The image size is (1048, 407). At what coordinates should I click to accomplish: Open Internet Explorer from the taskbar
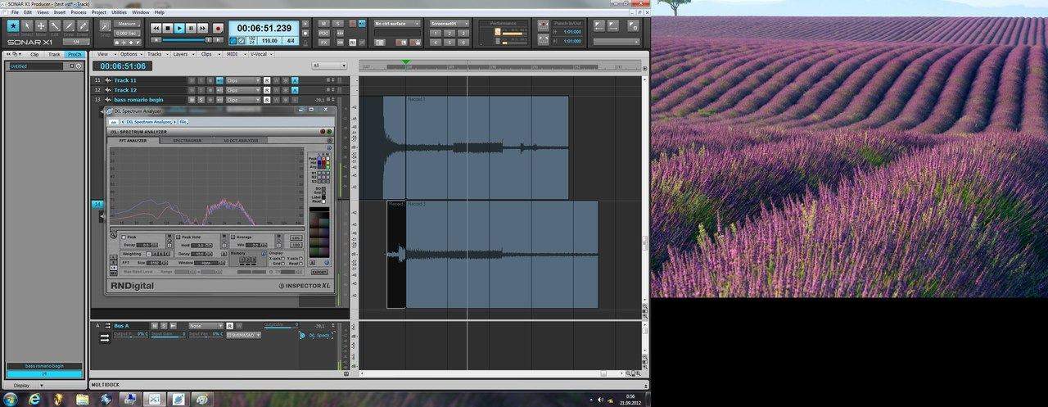pos(34,399)
